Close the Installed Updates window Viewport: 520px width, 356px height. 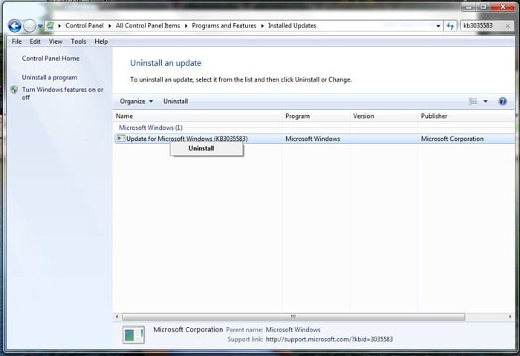[x=502, y=7]
